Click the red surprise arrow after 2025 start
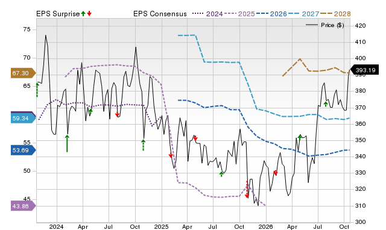Image resolution: width=386 pixels, height=230 pixels. 171,155
